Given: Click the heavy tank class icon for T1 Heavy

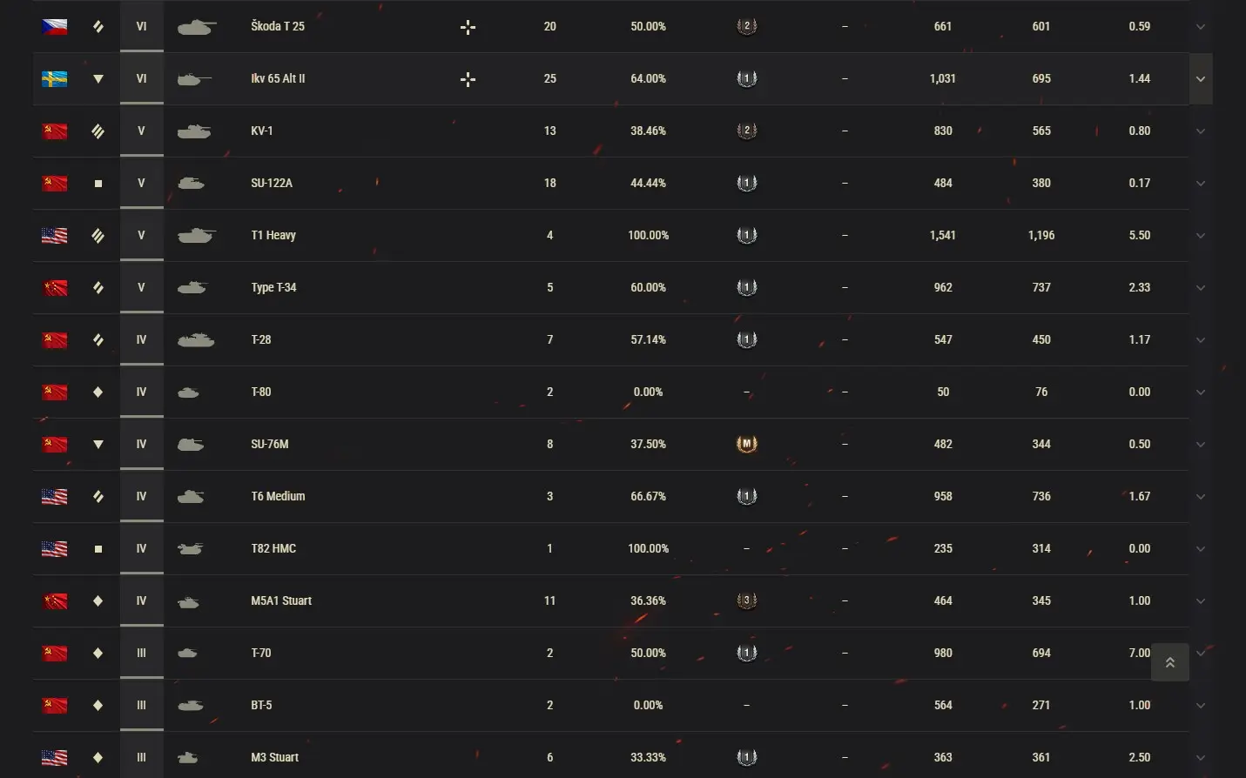Looking at the screenshot, I should pos(98,236).
